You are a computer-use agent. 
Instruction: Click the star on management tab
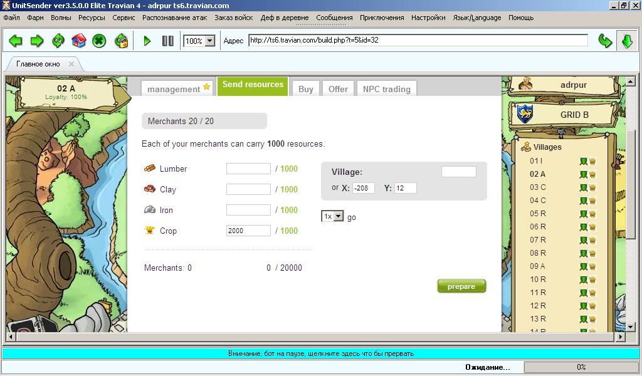coord(206,86)
